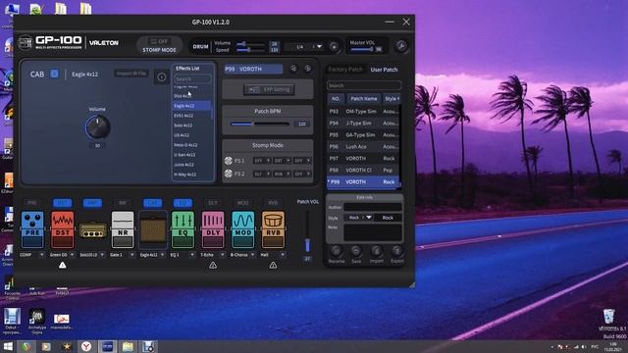This screenshot has width=628, height=353.
Task: Click the PRE compressor pedal icon
Action: click(x=32, y=229)
